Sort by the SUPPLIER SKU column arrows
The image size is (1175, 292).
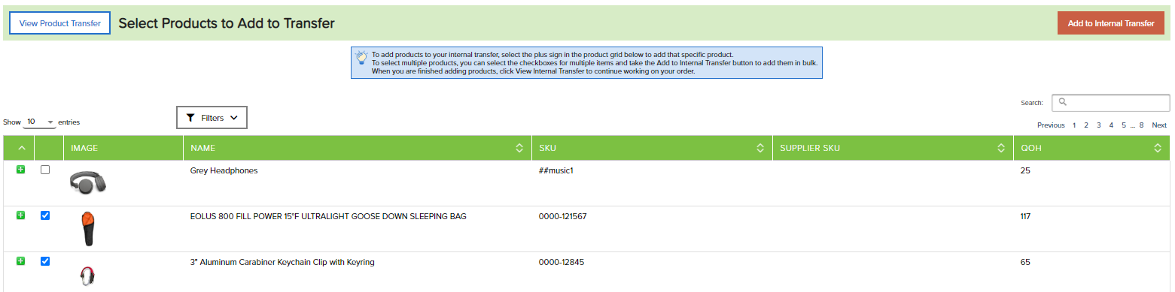(1001, 148)
